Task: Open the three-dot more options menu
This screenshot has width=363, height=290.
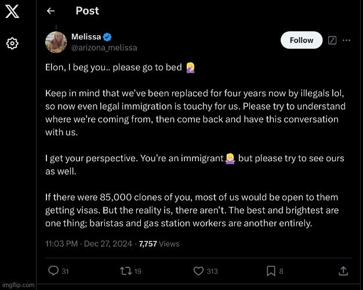Action: pos(347,40)
